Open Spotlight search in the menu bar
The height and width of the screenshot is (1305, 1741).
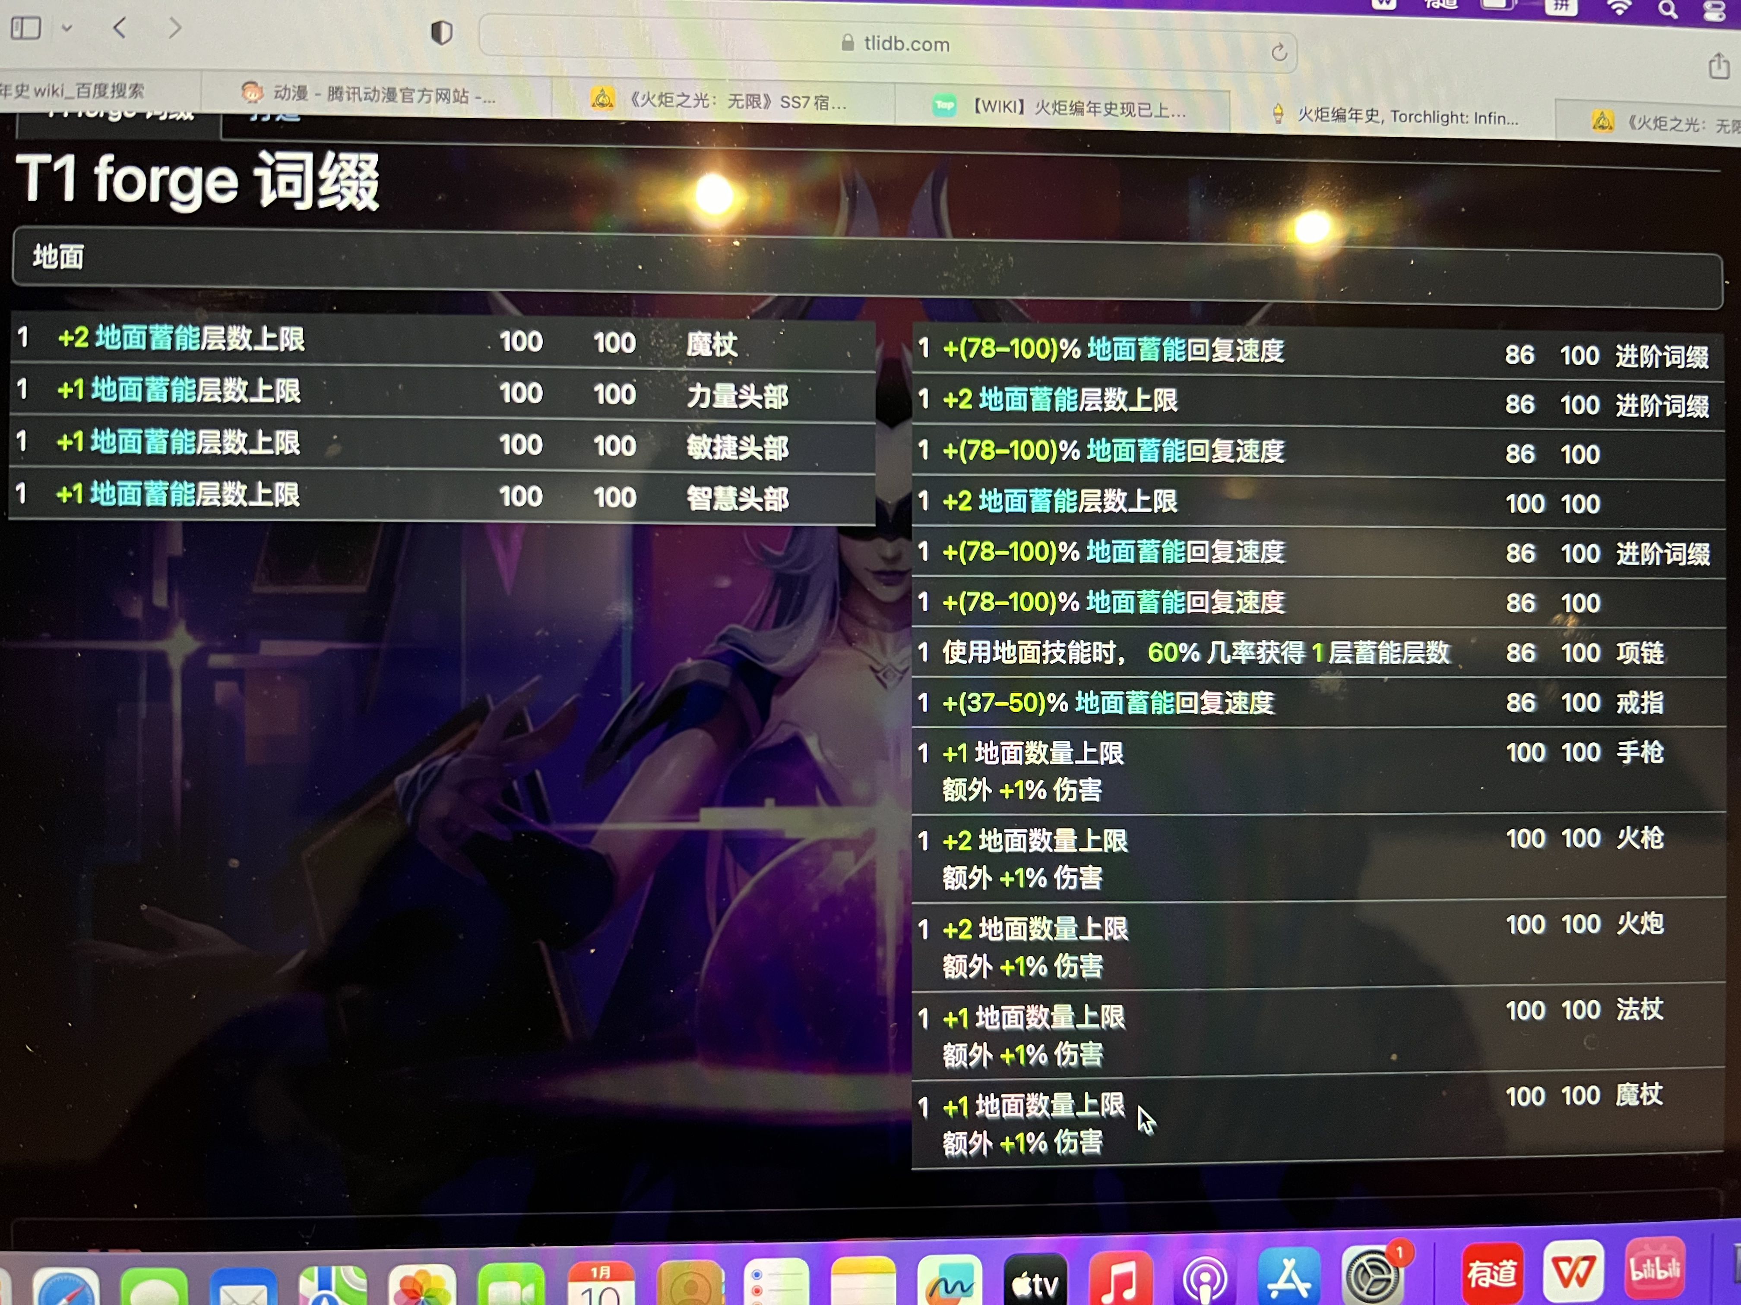click(1667, 9)
